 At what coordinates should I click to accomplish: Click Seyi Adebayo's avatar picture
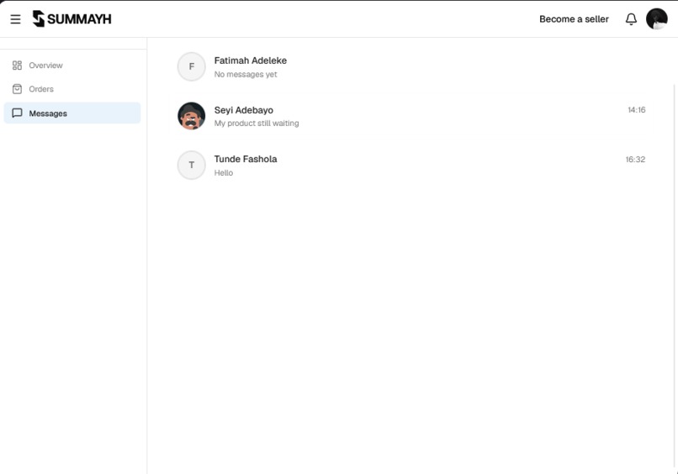pos(192,116)
